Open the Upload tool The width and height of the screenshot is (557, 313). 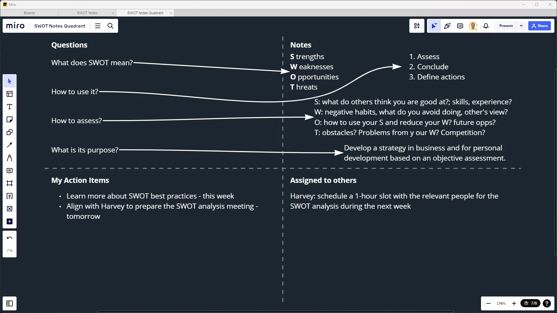(x=10, y=196)
